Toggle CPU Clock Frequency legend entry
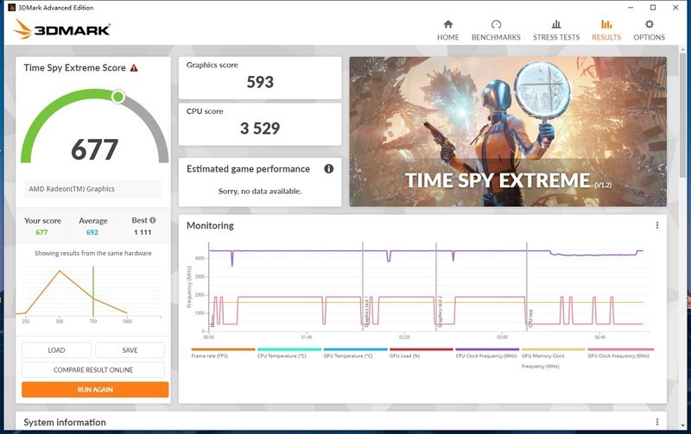691x434 pixels. click(x=487, y=353)
